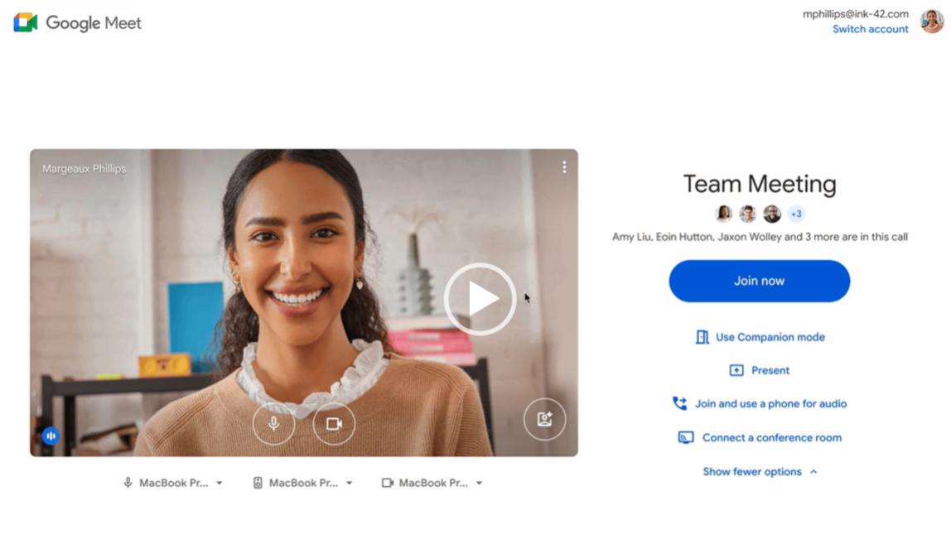Play the video using the large play button

tap(480, 299)
